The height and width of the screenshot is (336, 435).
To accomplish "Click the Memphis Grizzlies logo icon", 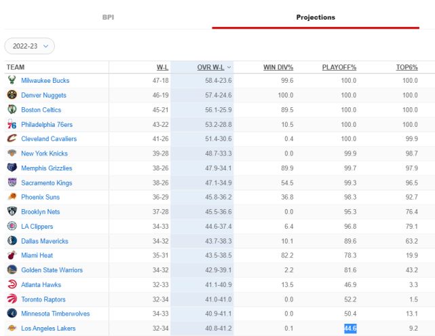I will pyautogui.click(x=12, y=168).
